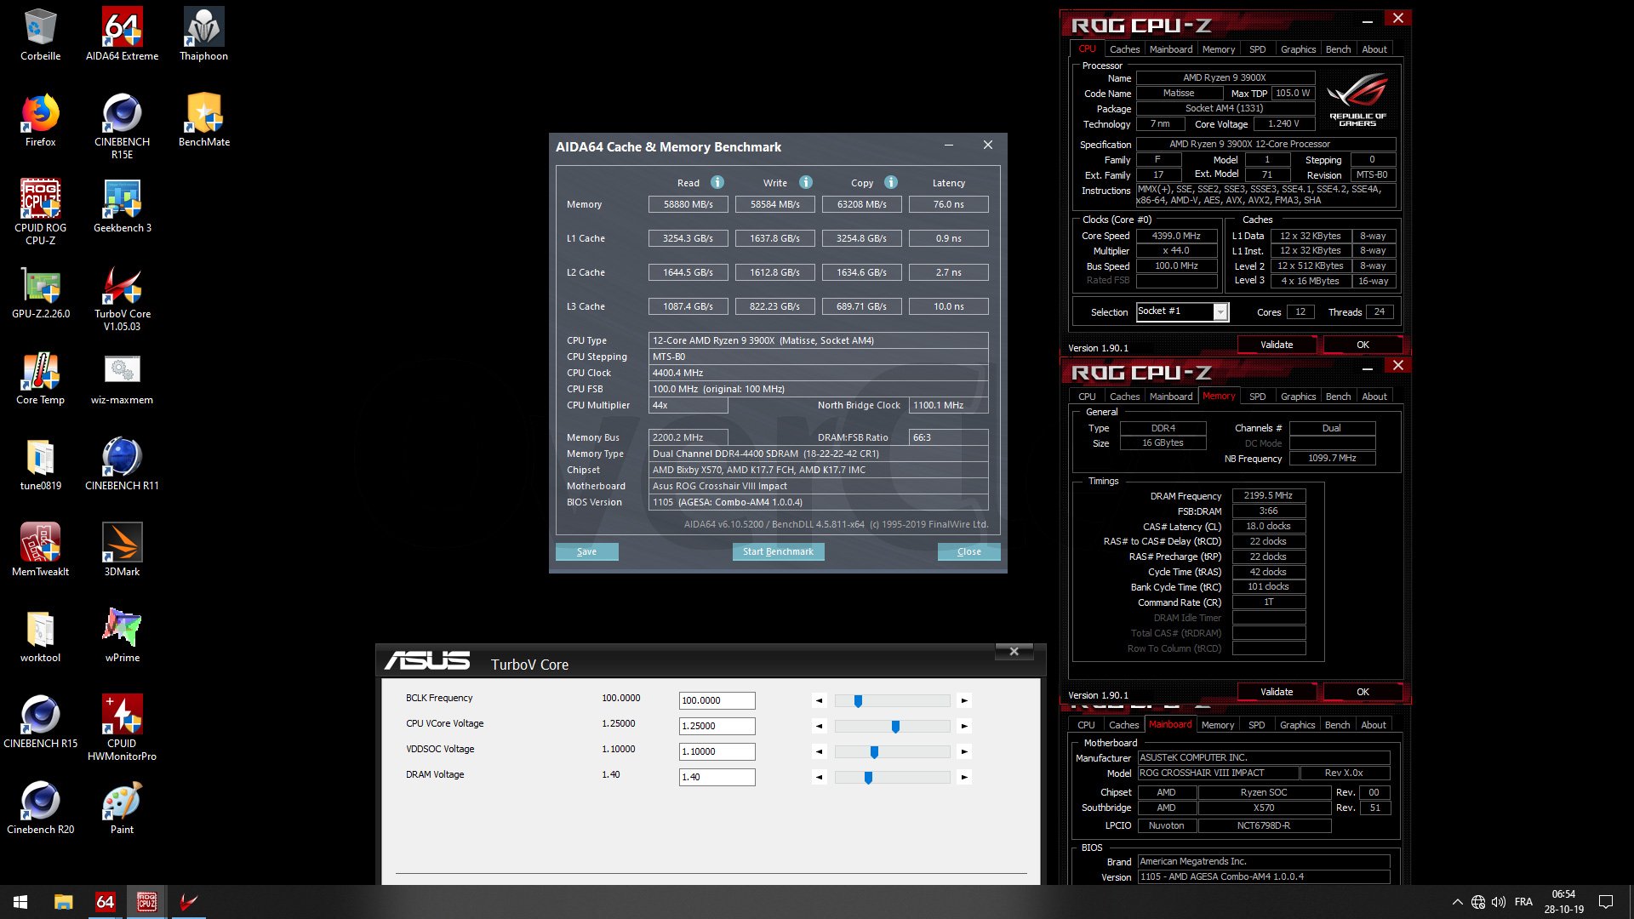Viewport: 1634px width, 919px height.
Task: Open Cinebench R20 desktop shortcut
Action: click(x=40, y=808)
